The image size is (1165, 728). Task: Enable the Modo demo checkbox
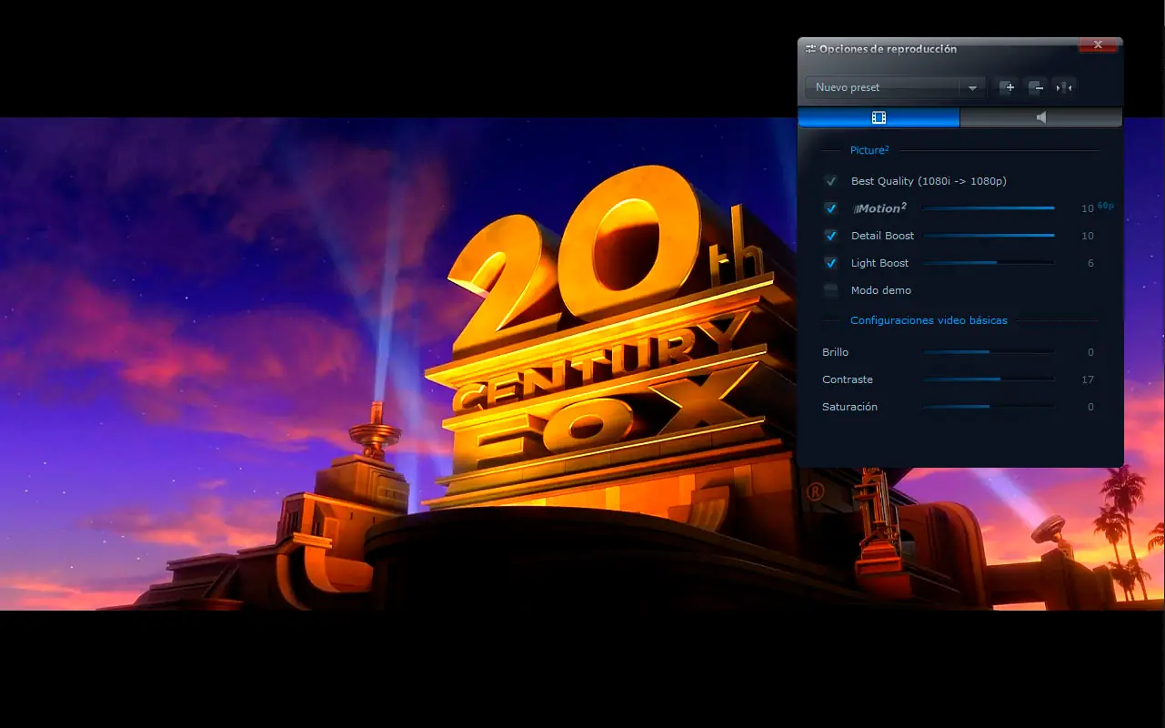[x=830, y=290]
